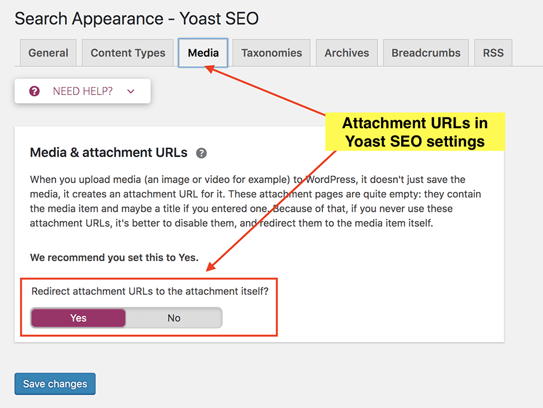543x408 pixels.
Task: Click 'Redirect attachment URLs to the attachment itself?' label
Action: tap(150, 291)
